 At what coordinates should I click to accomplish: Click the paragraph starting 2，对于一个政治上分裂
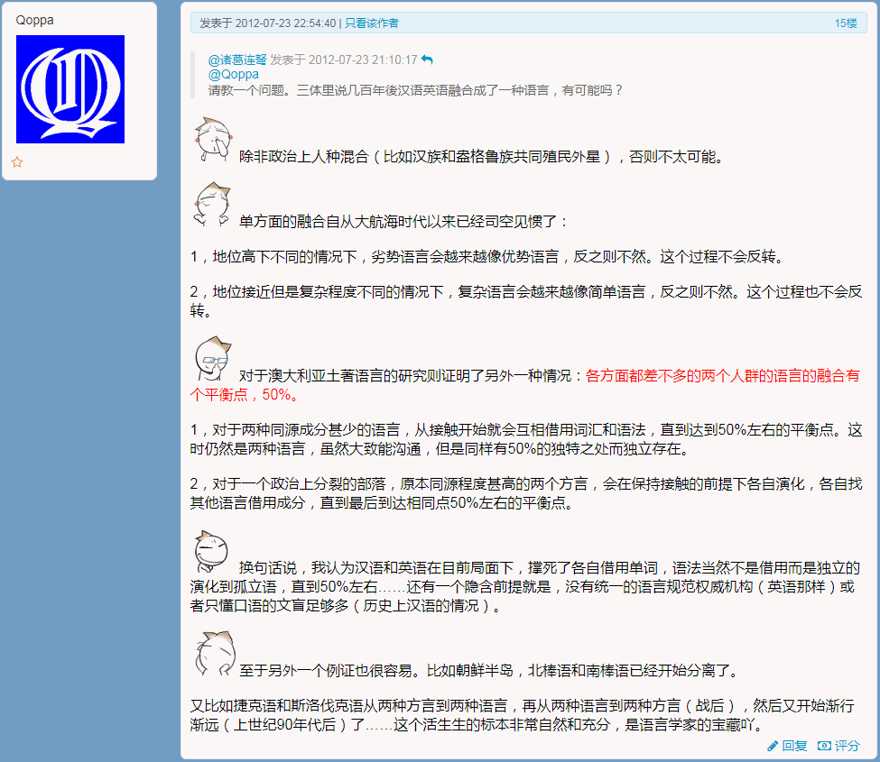tap(526, 493)
